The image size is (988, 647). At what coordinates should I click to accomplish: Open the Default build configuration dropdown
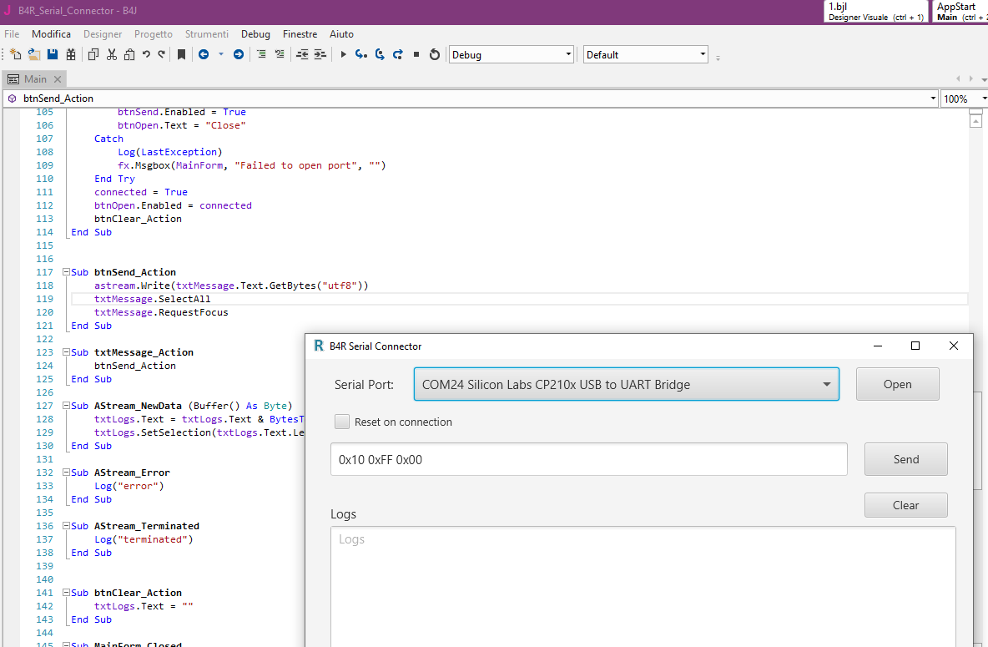coord(645,55)
